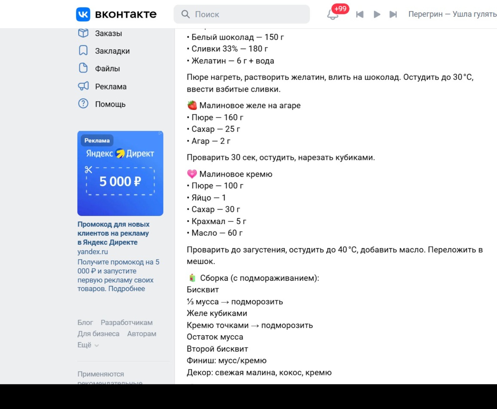Open the yandex.ru ad link
Image resolution: width=497 pixels, height=409 pixels.
point(93,251)
